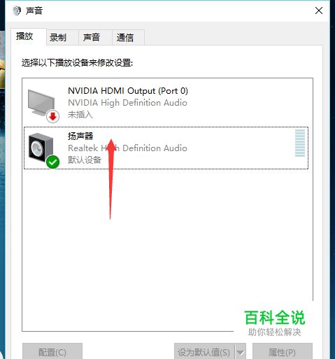
Task: Click the green default-device checkmark badge
Action: pyautogui.click(x=52, y=162)
